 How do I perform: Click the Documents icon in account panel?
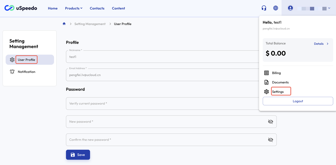tap(266, 82)
